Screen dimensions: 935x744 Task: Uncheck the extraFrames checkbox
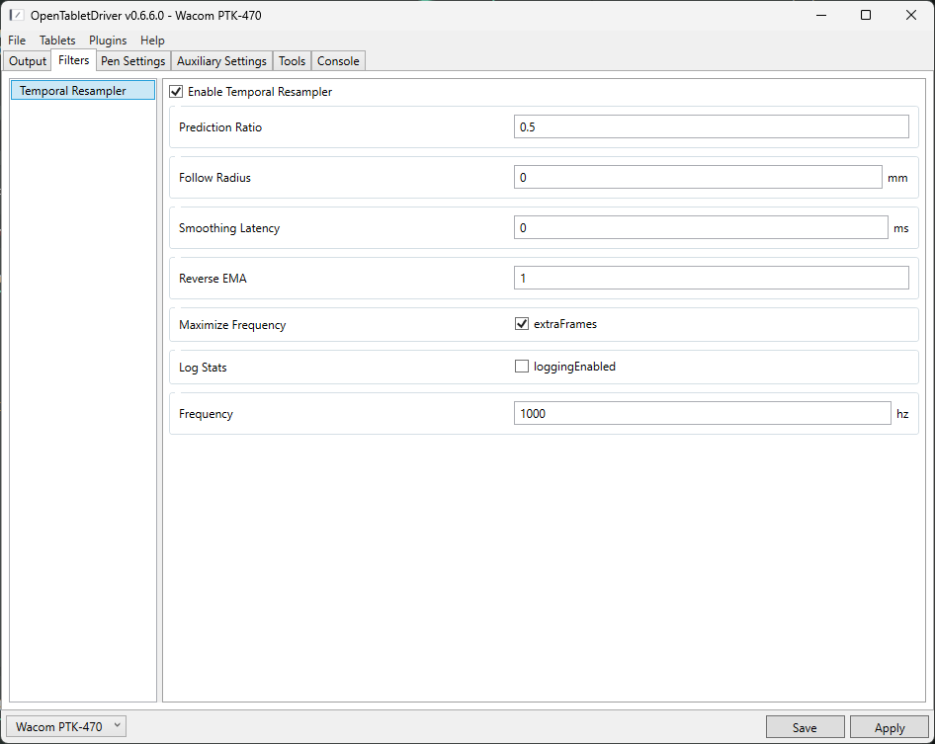click(x=522, y=324)
